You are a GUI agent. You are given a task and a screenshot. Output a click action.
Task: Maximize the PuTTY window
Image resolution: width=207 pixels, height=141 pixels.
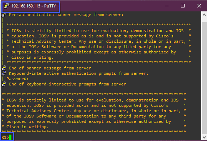pos(183,6)
